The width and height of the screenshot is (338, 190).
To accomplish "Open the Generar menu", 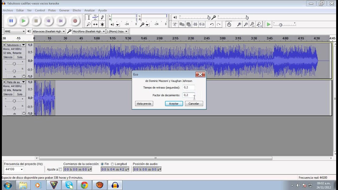I will click(64, 10).
